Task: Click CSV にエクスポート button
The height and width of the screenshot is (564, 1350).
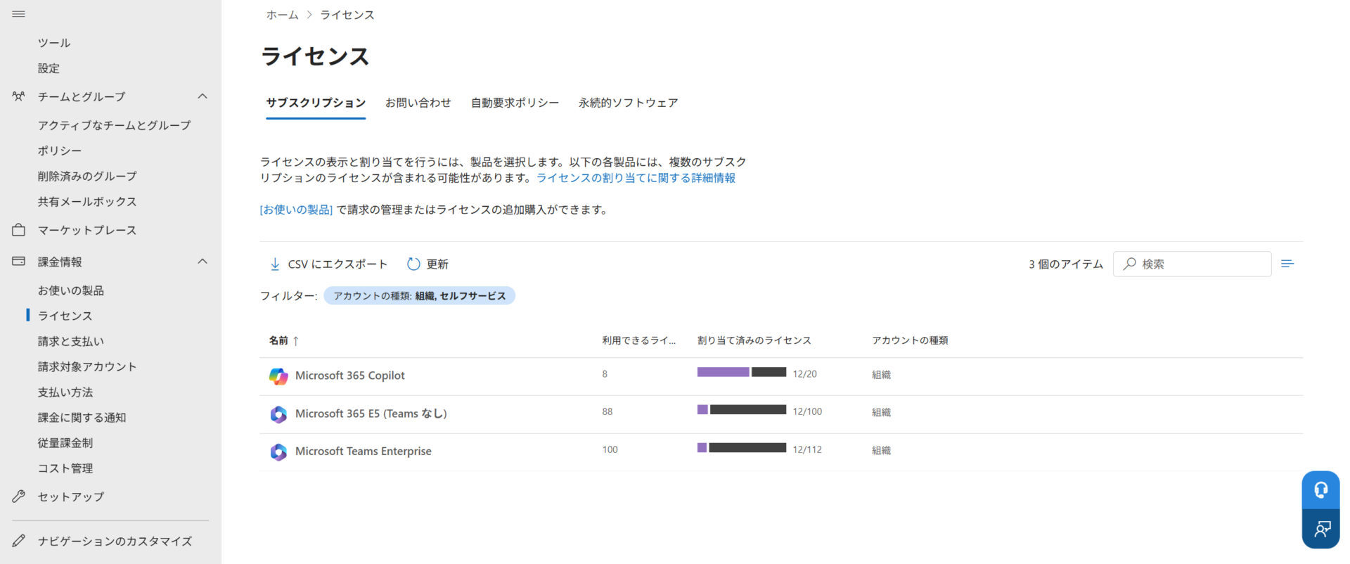Action: click(328, 264)
